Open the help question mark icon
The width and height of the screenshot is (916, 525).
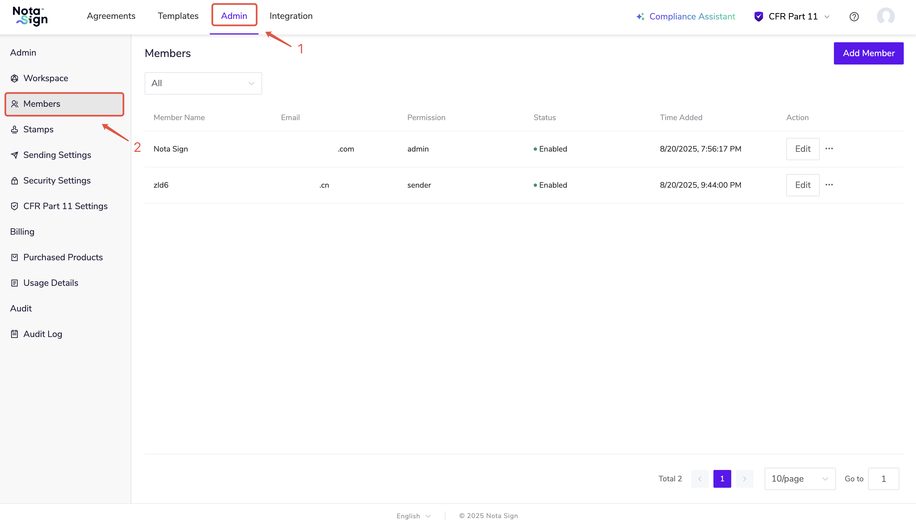point(854,17)
